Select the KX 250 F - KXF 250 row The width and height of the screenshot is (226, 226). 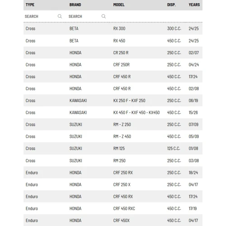(113, 100)
